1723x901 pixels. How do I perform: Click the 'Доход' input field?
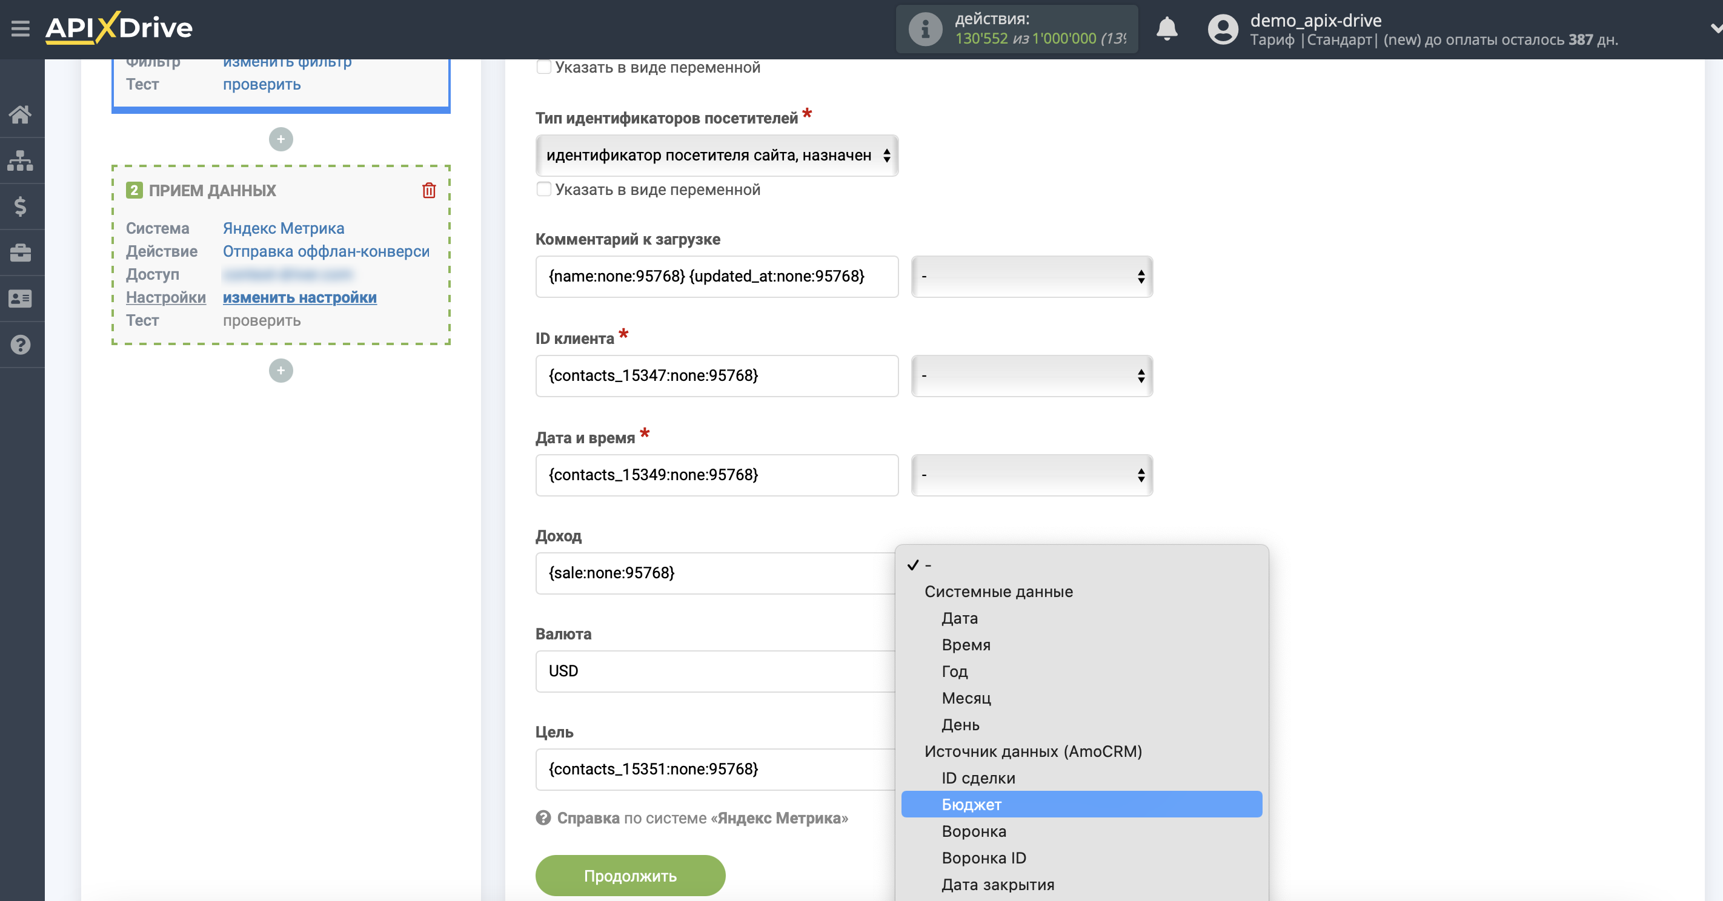(715, 573)
